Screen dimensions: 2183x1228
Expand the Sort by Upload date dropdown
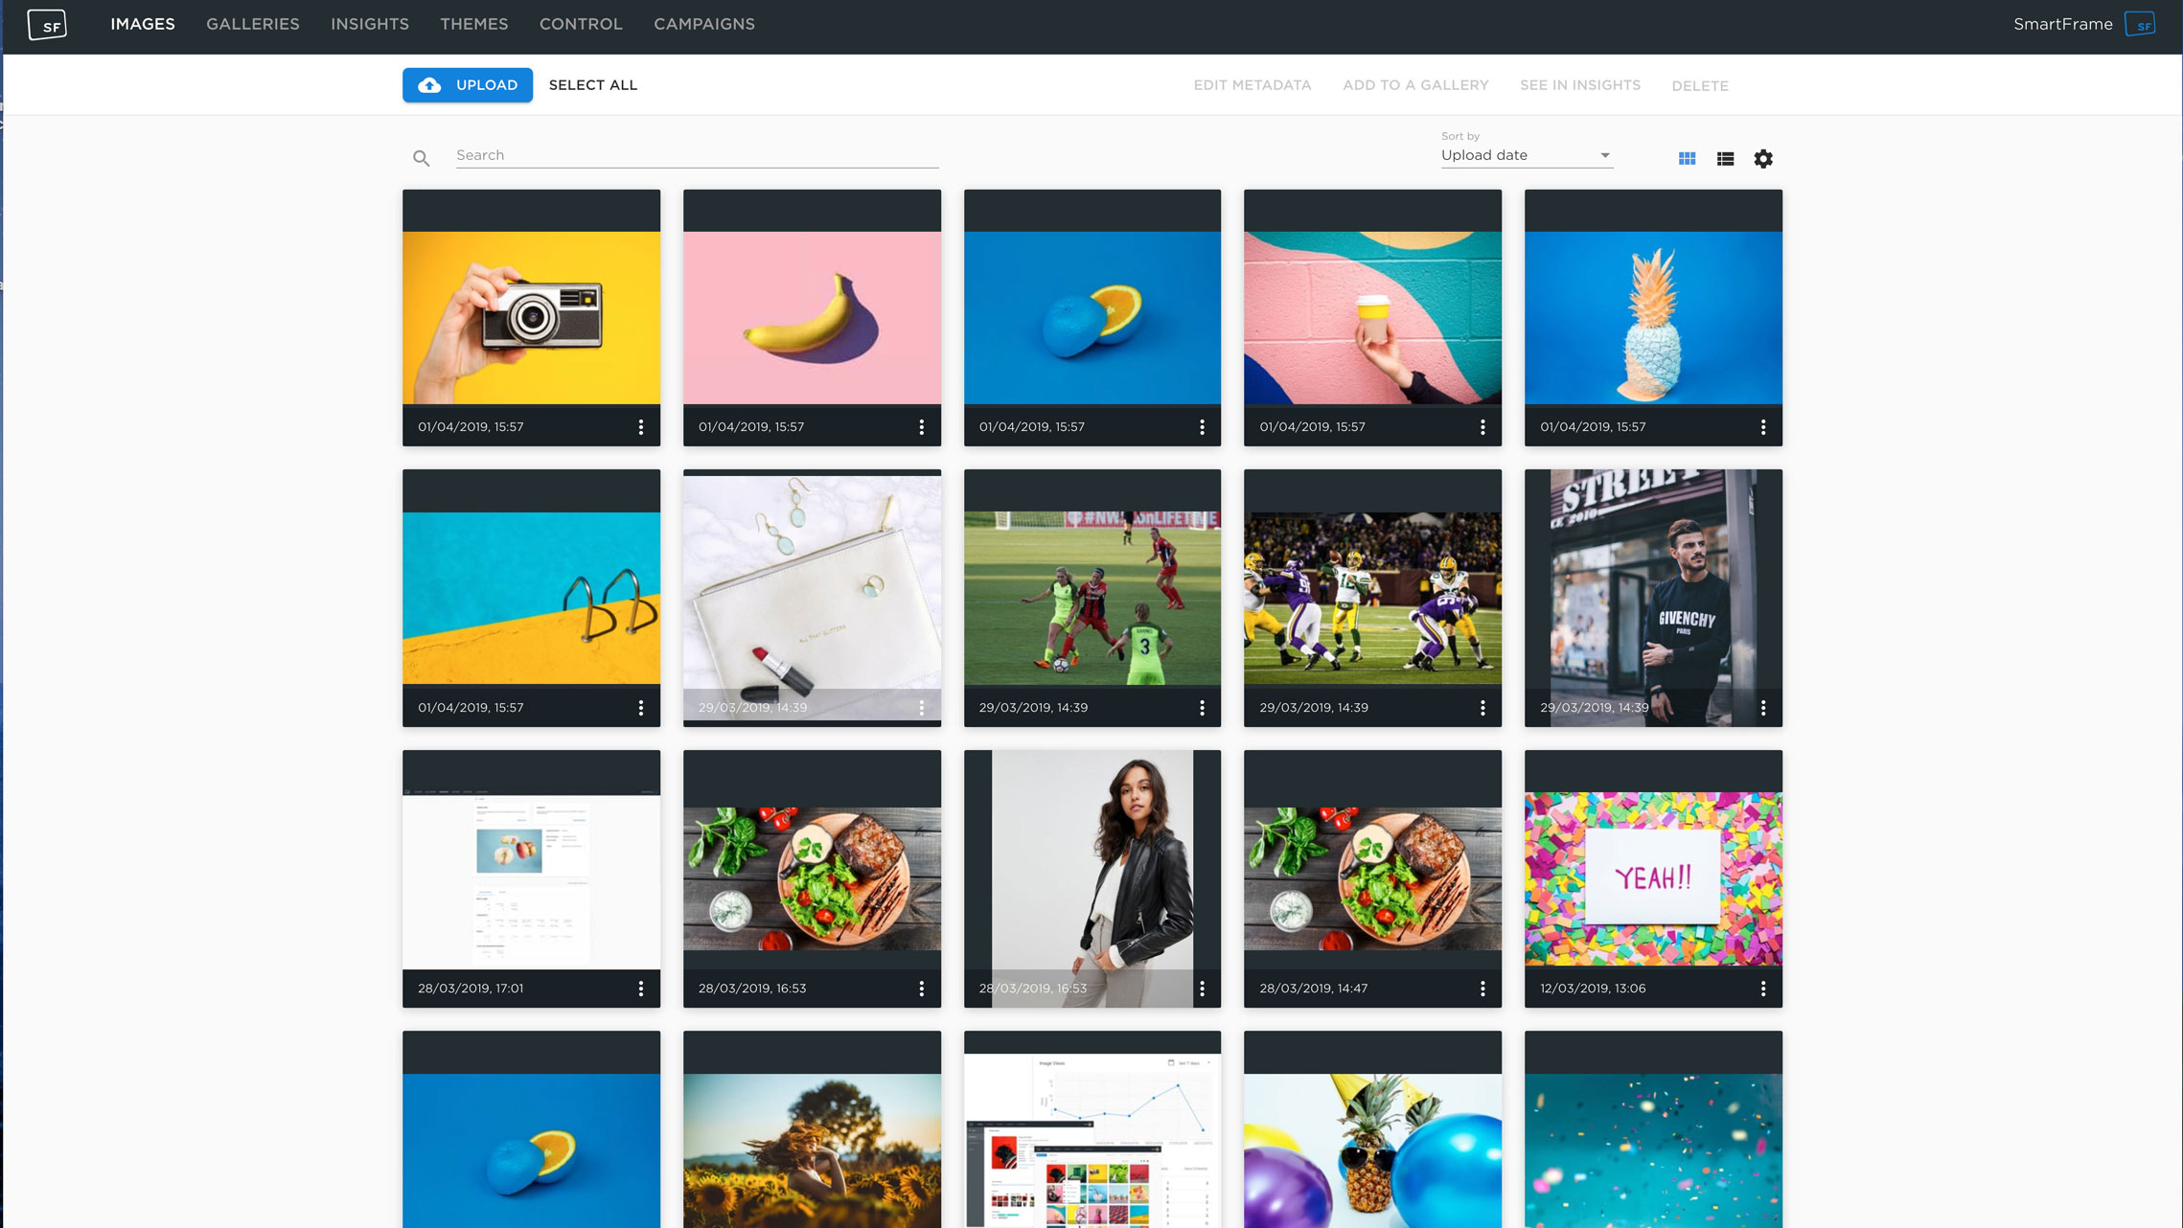(1526, 155)
